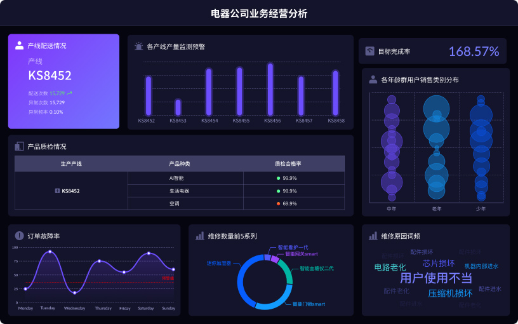Click the 168.57% target completion value
Screen dimensions: 518x324
(474, 51)
